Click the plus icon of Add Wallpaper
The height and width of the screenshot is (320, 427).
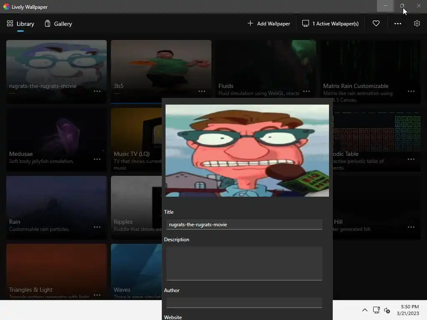coord(250,23)
